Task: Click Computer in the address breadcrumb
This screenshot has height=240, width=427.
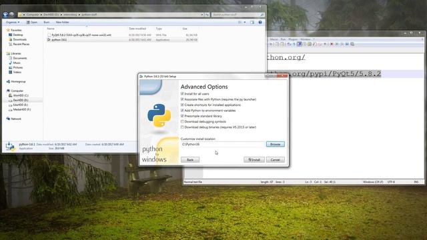Action: pos(33,15)
